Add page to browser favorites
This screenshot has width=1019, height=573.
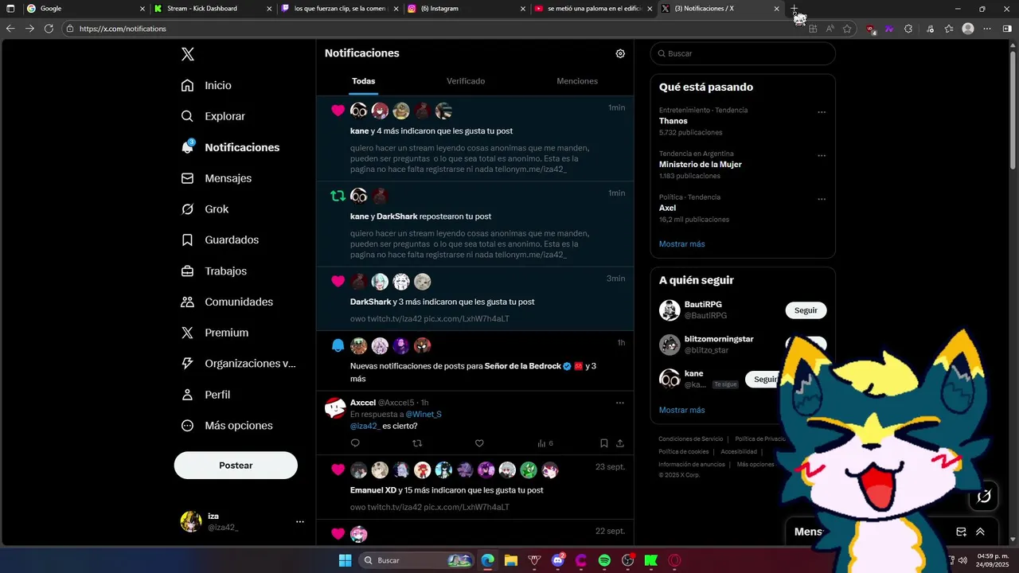(x=847, y=29)
